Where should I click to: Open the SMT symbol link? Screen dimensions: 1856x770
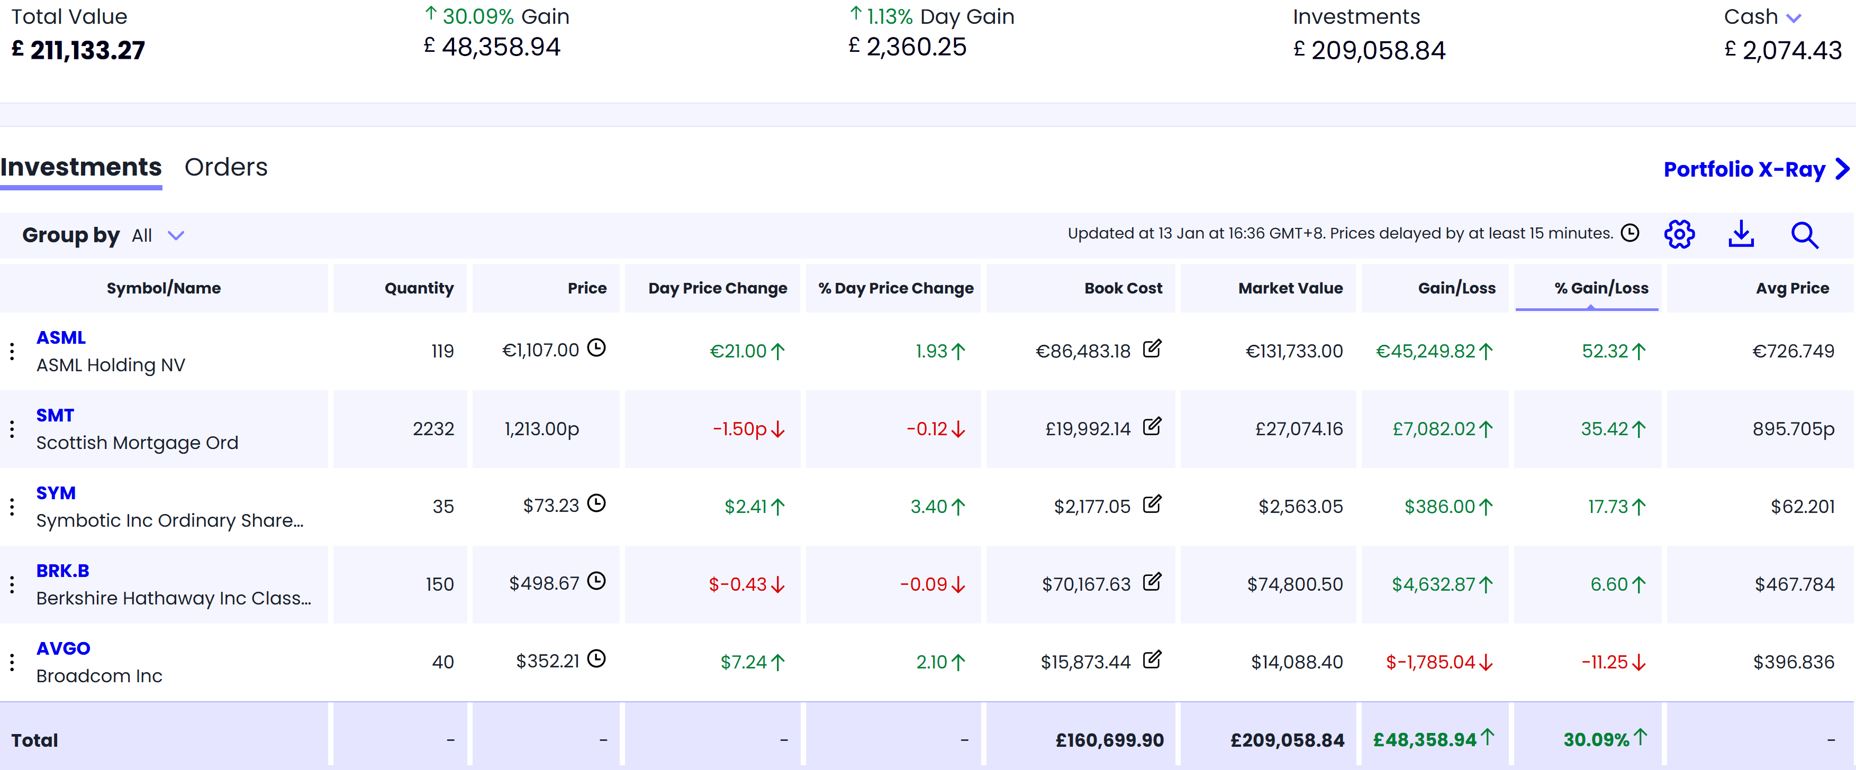[x=55, y=416]
